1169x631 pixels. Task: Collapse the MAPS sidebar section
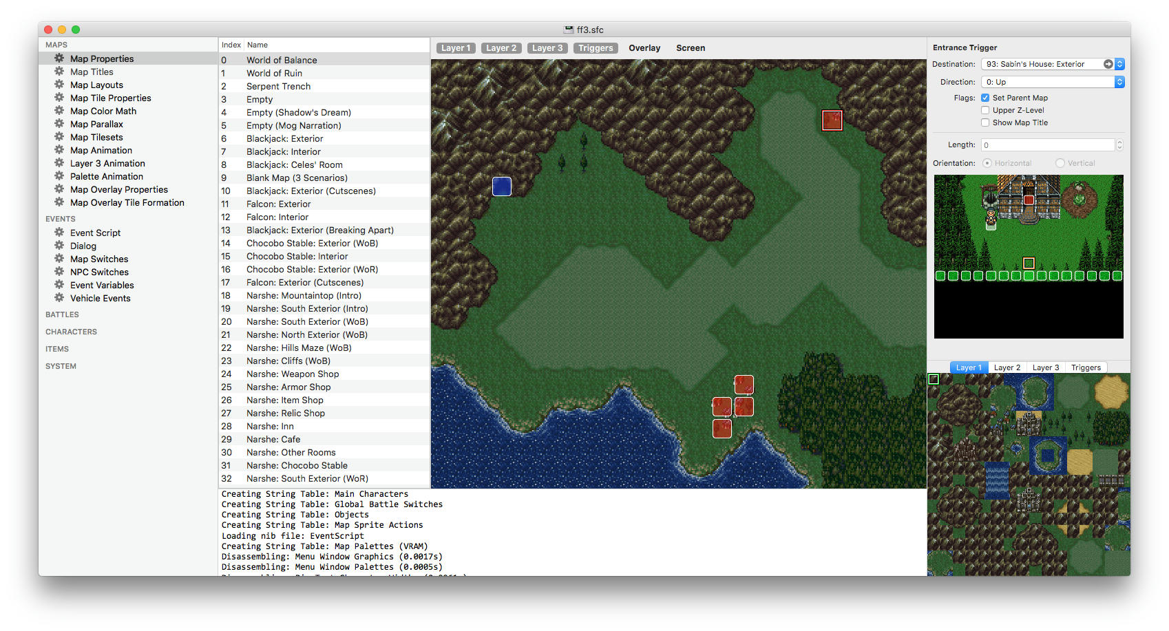coord(56,45)
